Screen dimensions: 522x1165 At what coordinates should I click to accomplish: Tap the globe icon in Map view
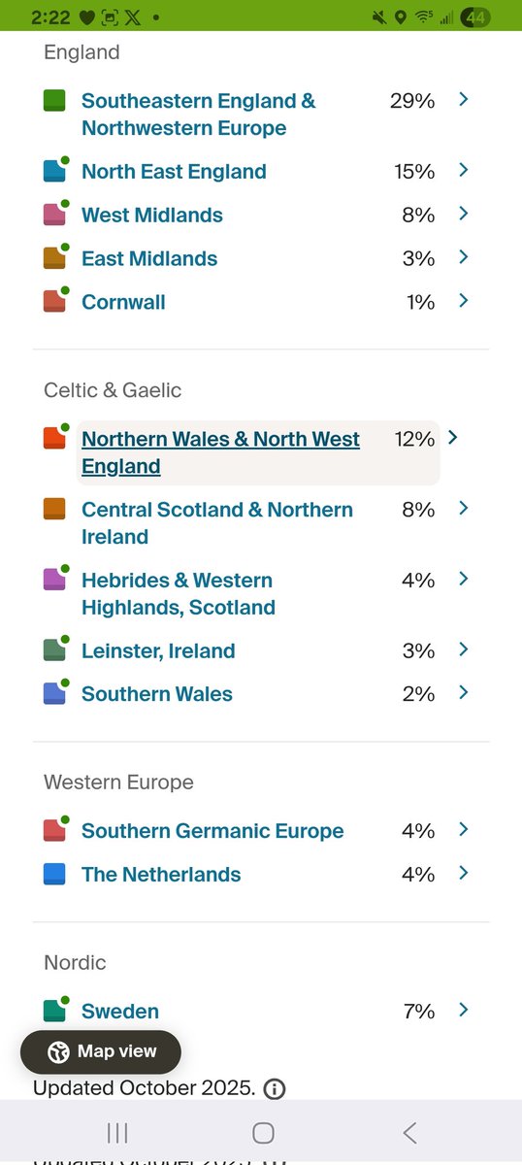click(58, 1051)
